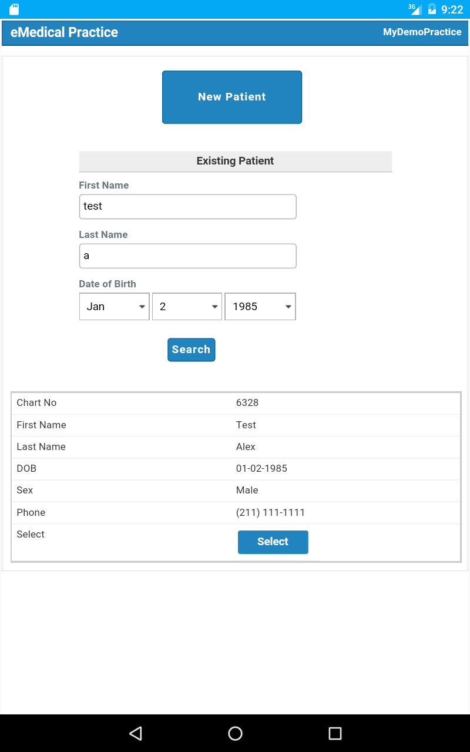Click the Chart No value 6328
470x752 pixels.
coord(247,402)
